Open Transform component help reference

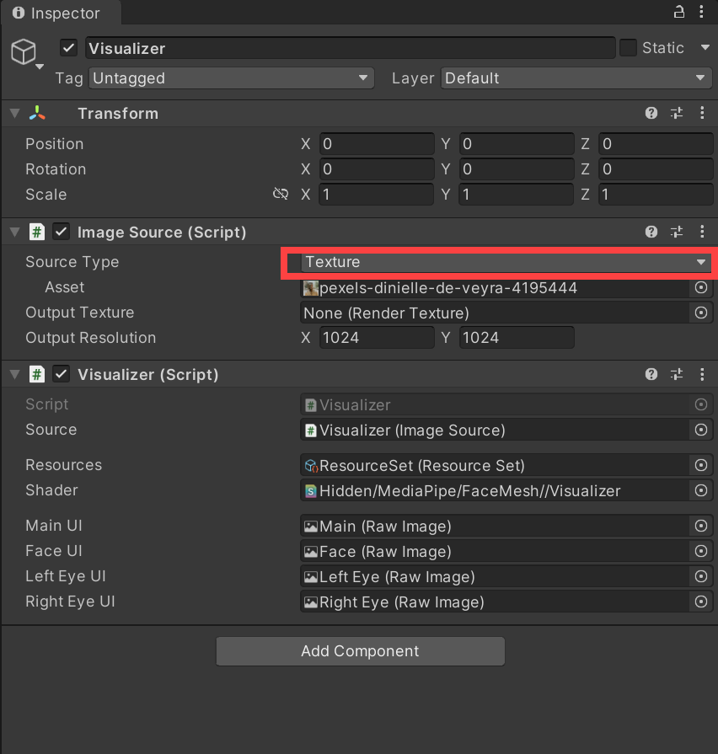[x=651, y=113]
